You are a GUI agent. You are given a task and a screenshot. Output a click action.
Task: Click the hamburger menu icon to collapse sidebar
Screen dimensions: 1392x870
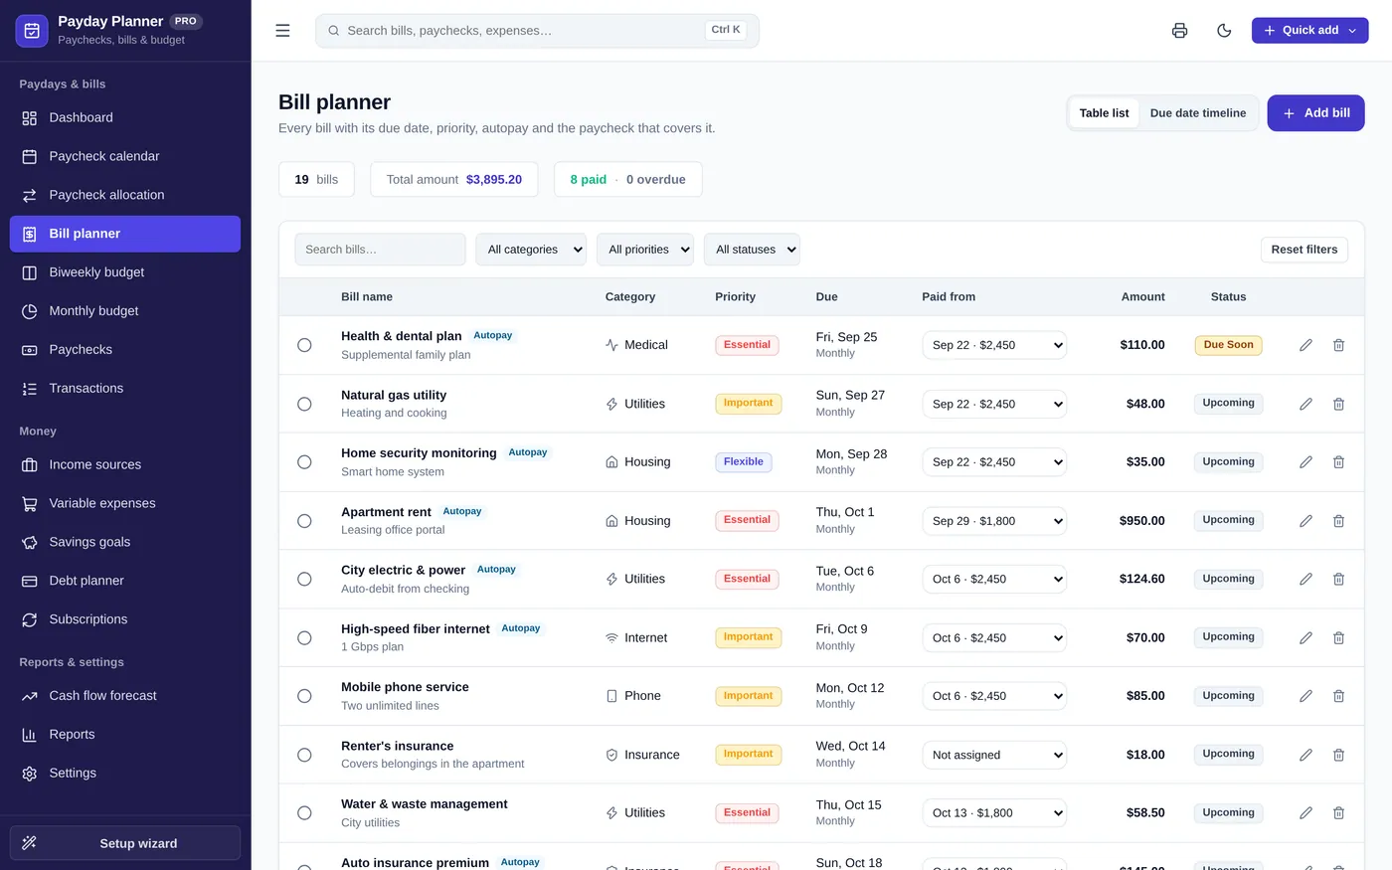[x=282, y=31]
